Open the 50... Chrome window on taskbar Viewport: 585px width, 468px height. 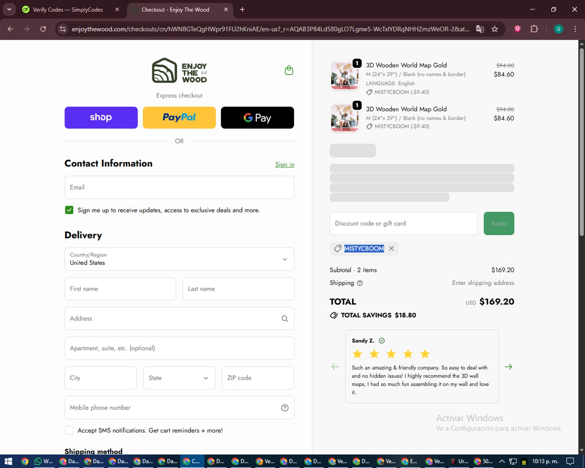pos(483,461)
